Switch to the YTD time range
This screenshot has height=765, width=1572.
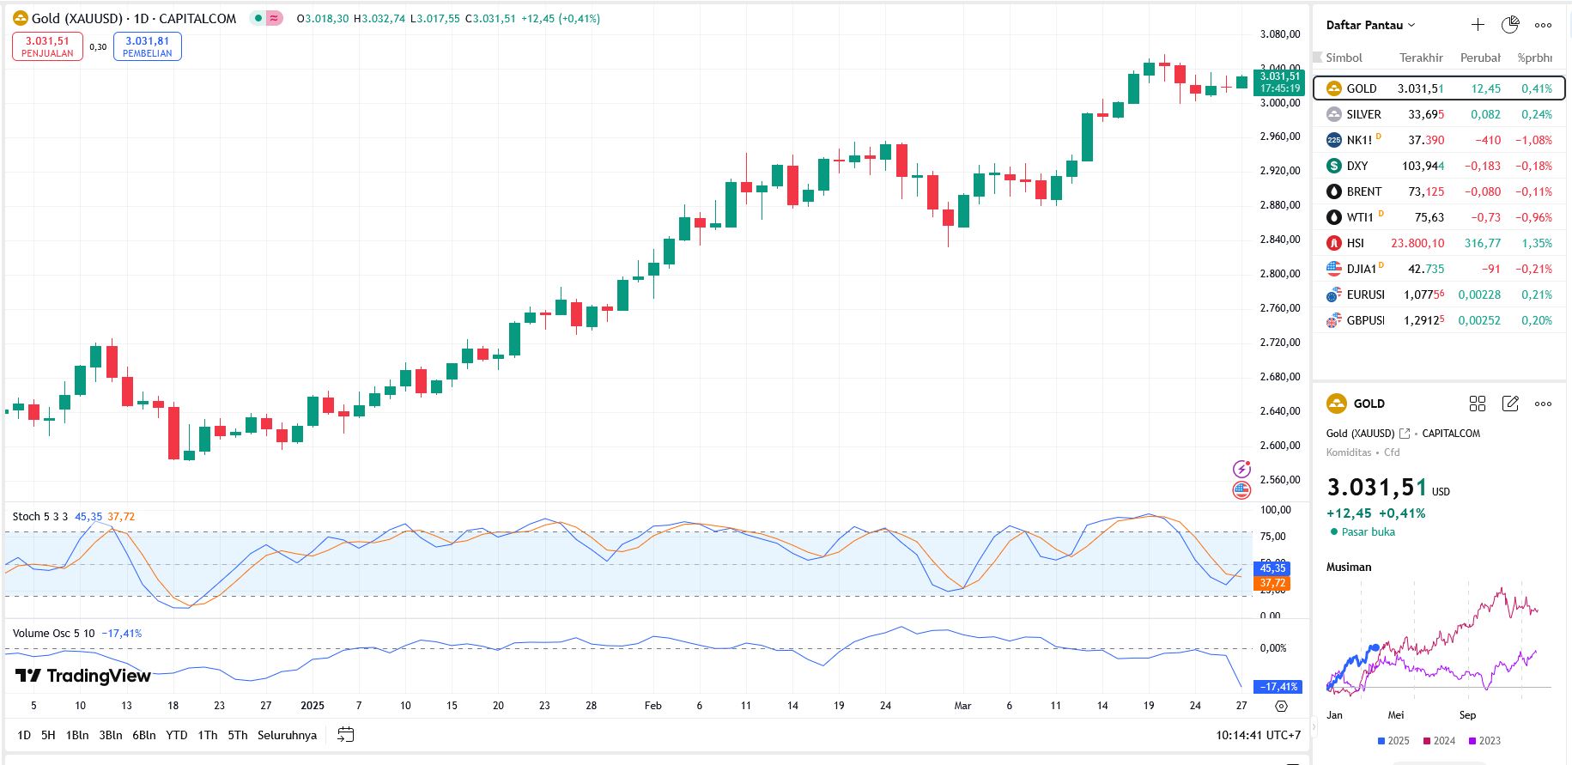click(x=176, y=735)
